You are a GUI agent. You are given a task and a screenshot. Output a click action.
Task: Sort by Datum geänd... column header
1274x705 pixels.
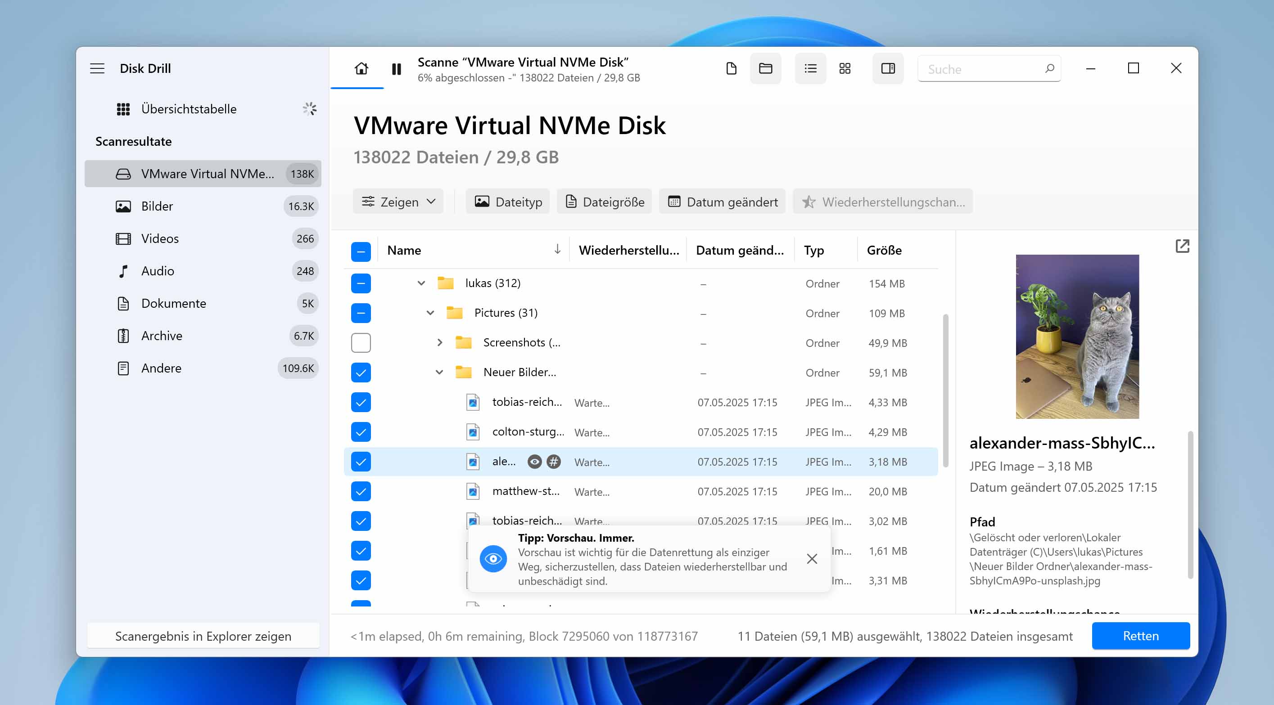(740, 250)
